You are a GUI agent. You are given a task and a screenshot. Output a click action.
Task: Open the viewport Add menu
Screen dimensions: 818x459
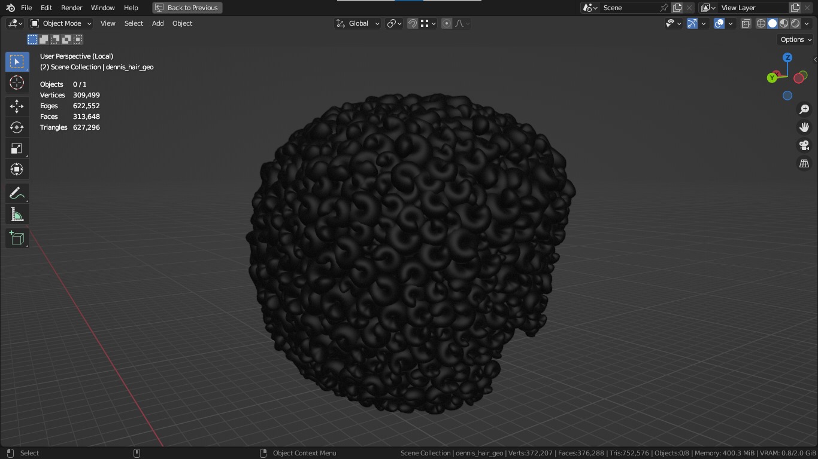157,23
